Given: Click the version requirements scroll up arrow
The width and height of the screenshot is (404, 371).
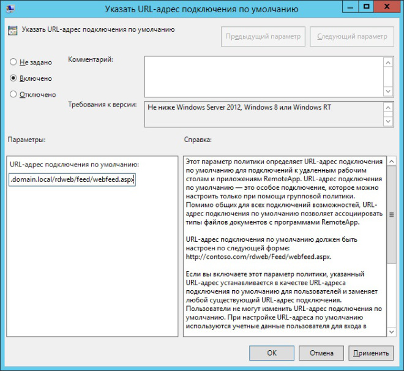Looking at the screenshot, I should (x=387, y=107).
